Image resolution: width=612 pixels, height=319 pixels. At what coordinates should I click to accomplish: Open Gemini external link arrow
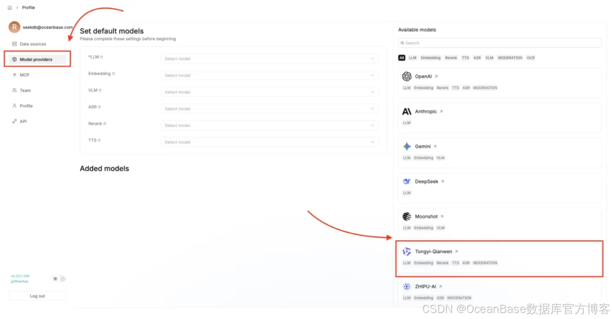[x=435, y=147]
